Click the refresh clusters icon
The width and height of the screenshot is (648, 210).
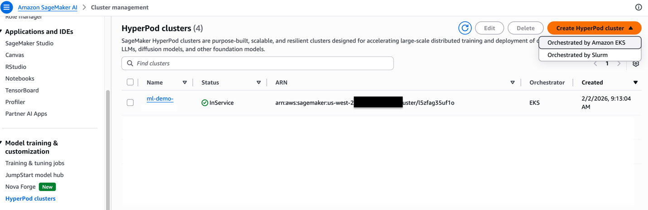click(x=465, y=28)
